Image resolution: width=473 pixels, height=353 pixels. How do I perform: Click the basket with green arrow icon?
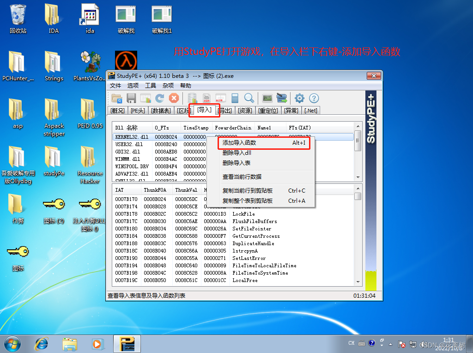click(x=282, y=98)
